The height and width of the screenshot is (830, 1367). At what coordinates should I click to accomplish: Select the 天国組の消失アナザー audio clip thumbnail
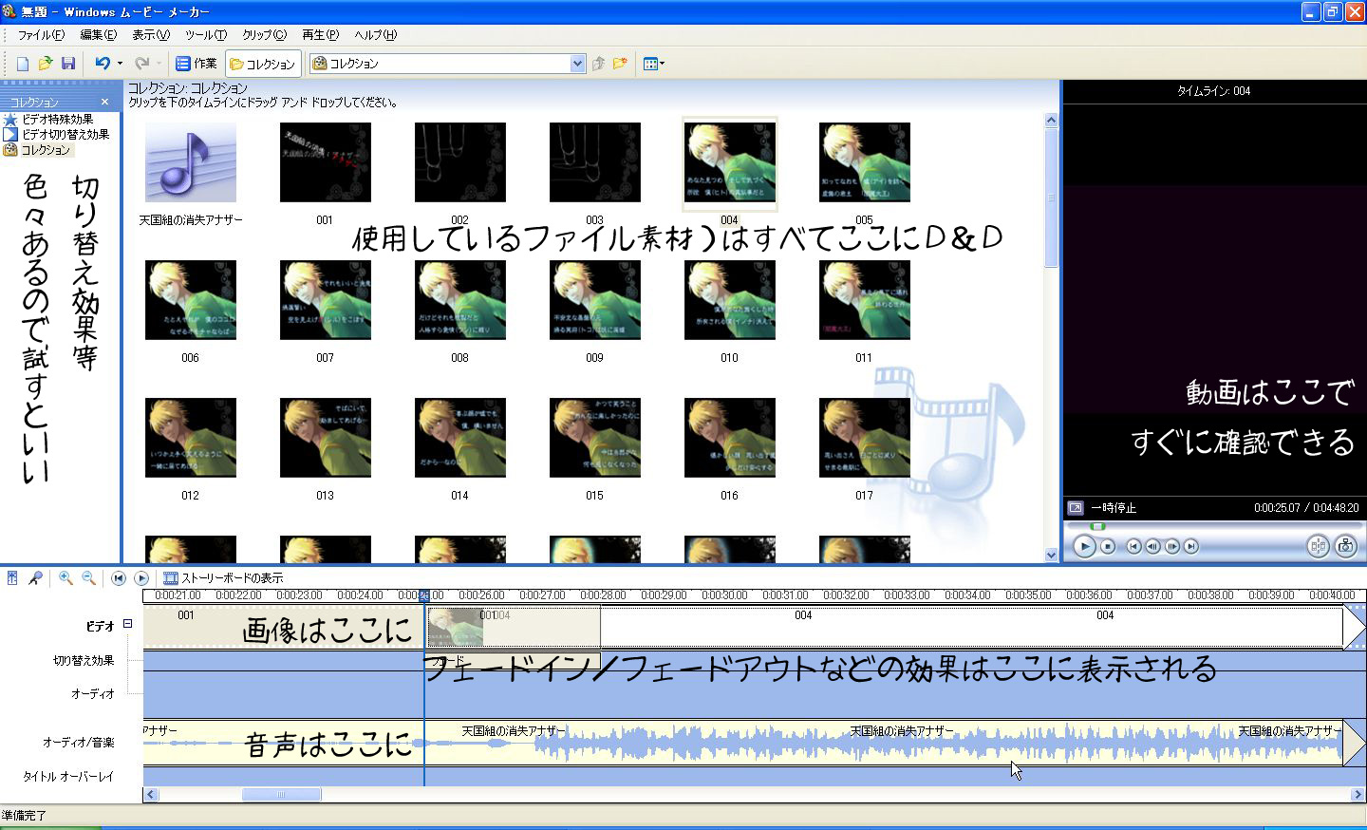pyautogui.click(x=190, y=162)
